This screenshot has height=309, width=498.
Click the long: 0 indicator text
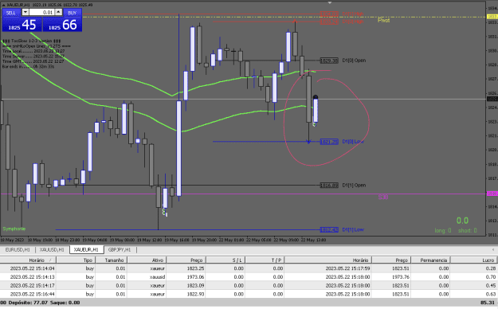[443, 231]
